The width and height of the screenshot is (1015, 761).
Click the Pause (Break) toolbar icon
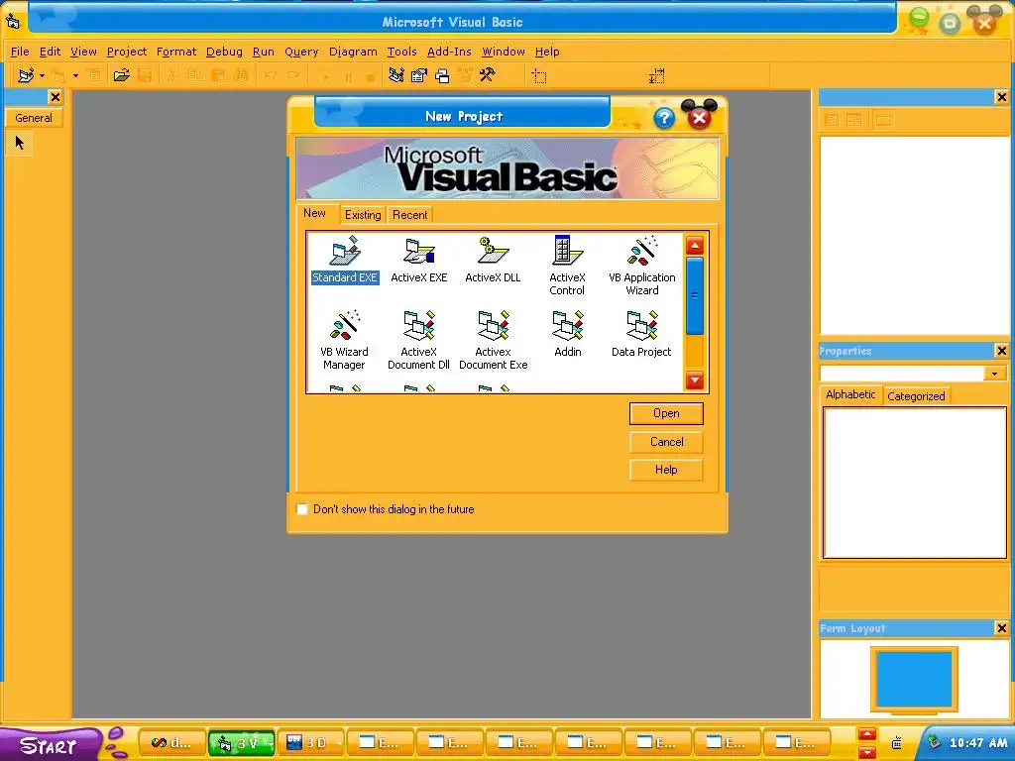[348, 77]
